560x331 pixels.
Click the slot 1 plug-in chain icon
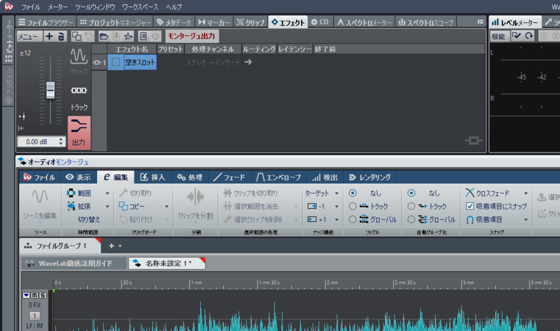pyautogui.click(x=96, y=62)
